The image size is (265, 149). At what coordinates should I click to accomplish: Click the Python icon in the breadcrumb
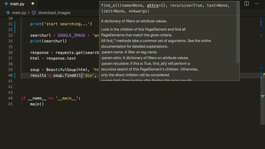(x=8, y=13)
